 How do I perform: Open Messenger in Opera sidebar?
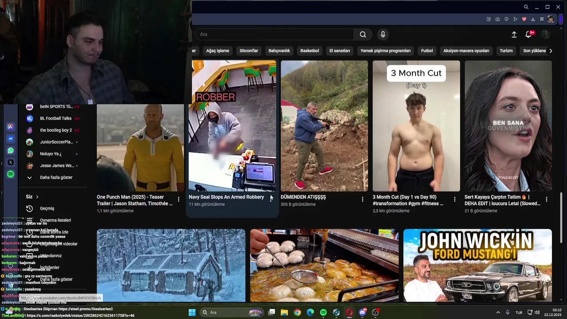11,139
